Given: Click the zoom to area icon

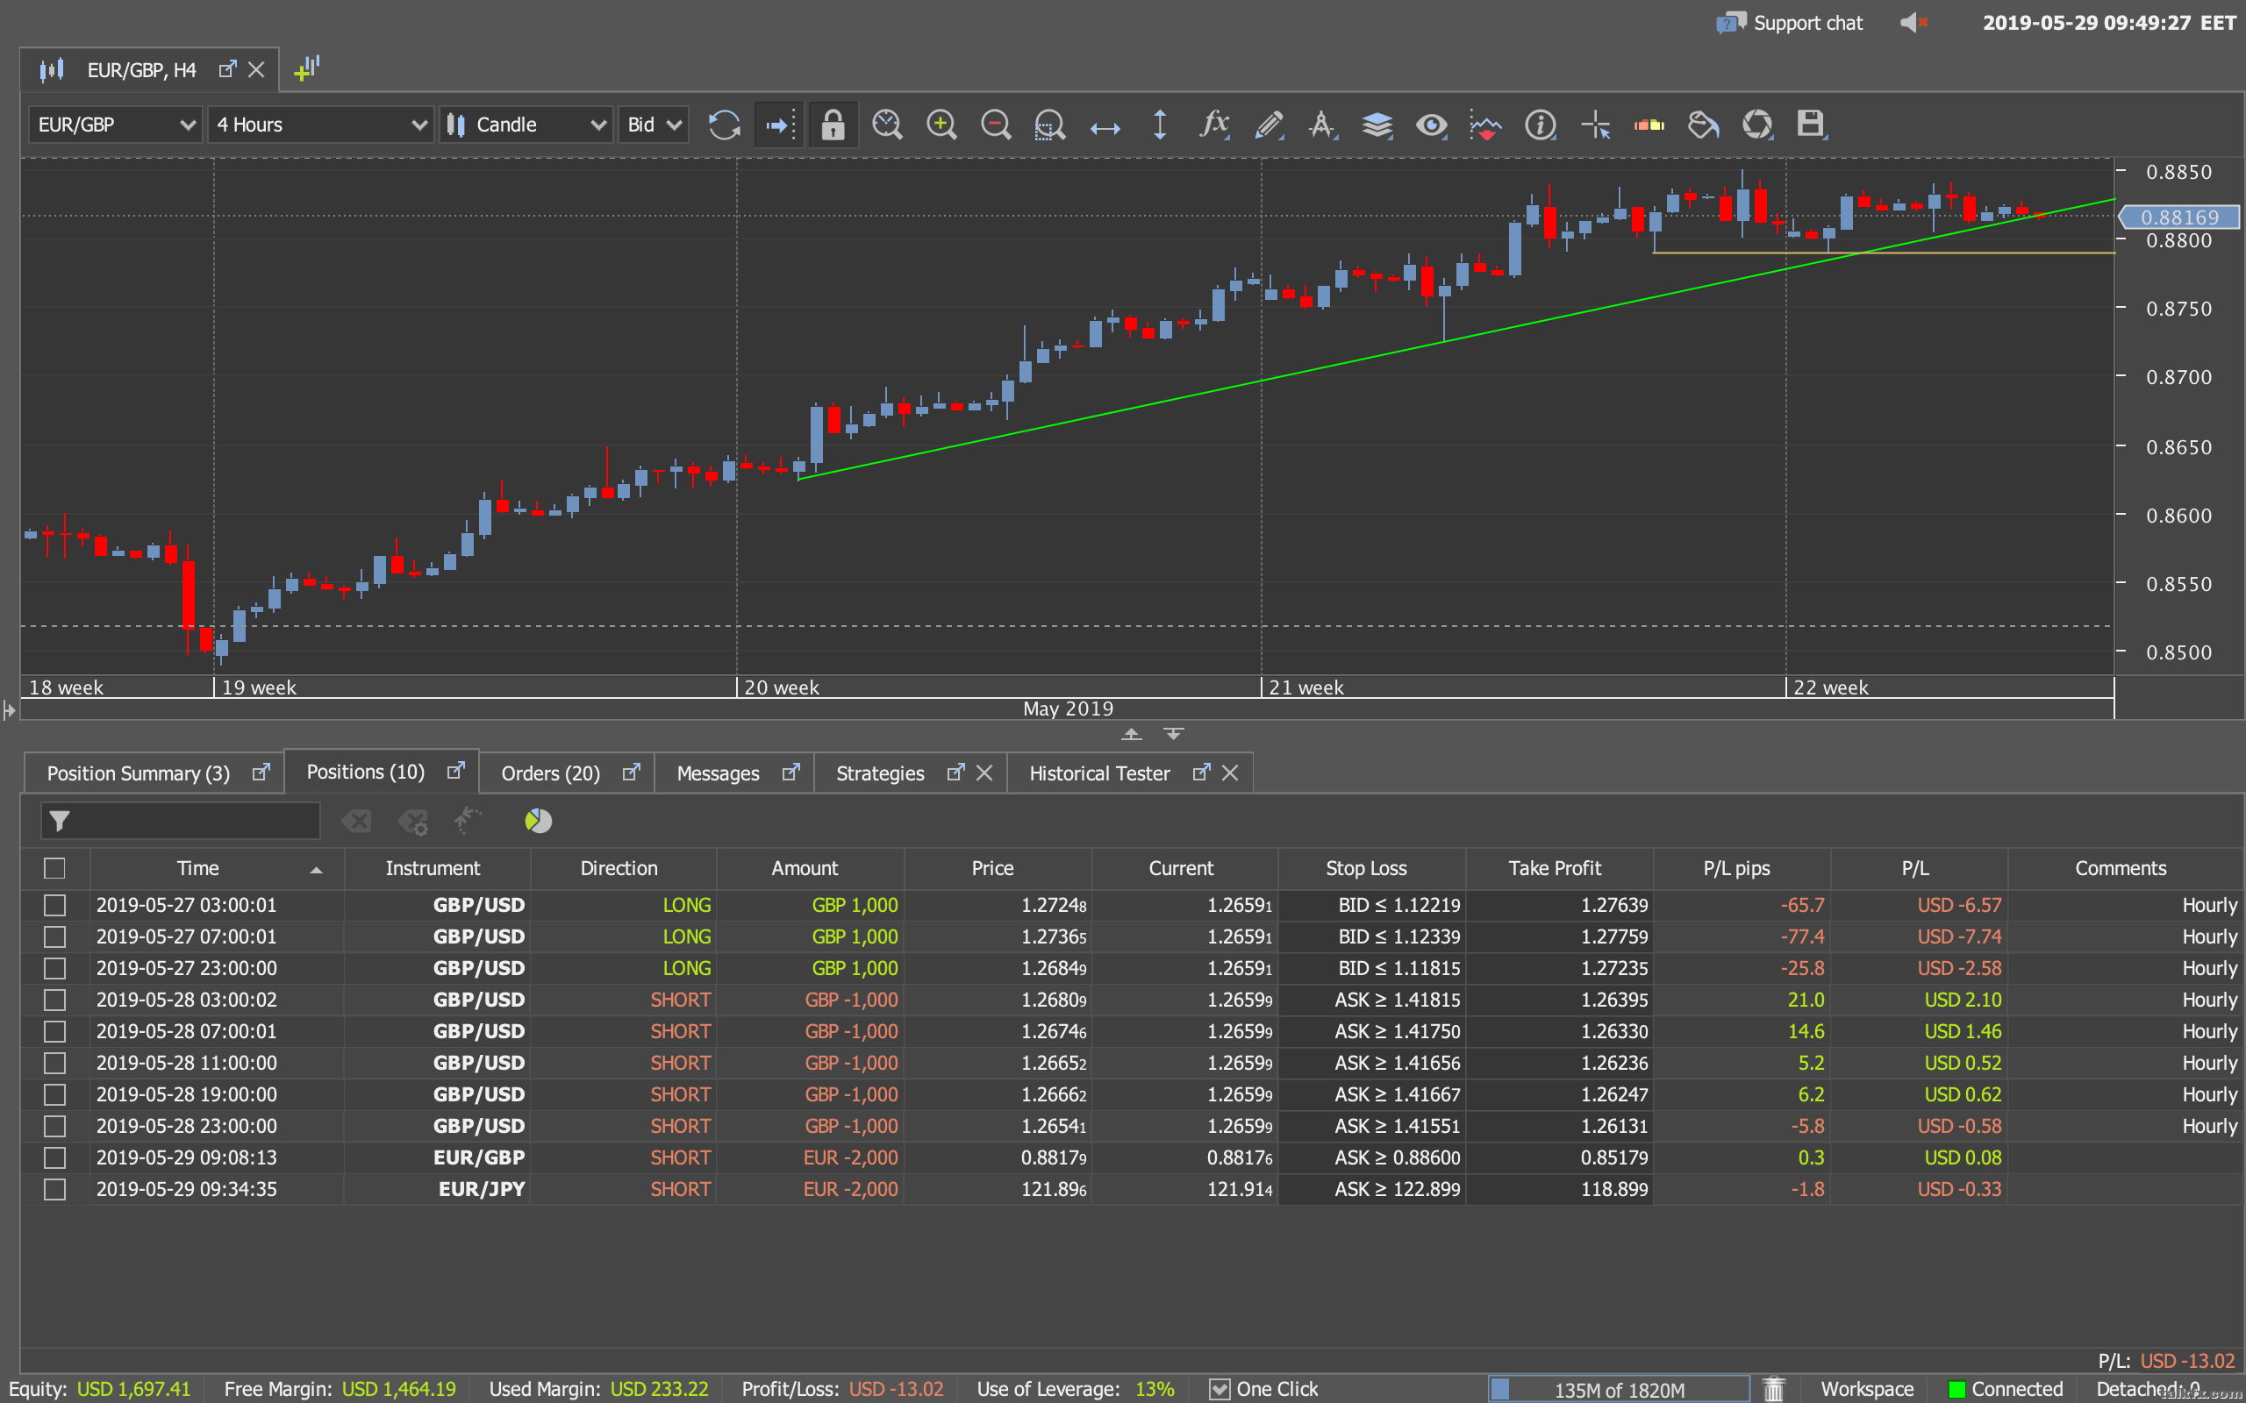Looking at the screenshot, I should (x=1049, y=125).
